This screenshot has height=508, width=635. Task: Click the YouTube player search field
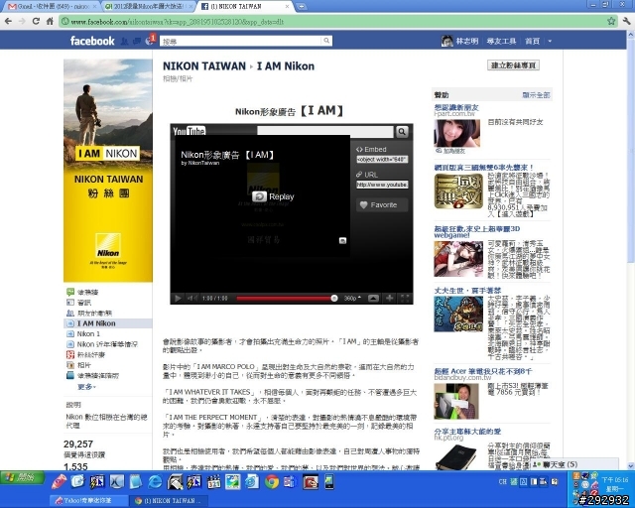coord(325,131)
